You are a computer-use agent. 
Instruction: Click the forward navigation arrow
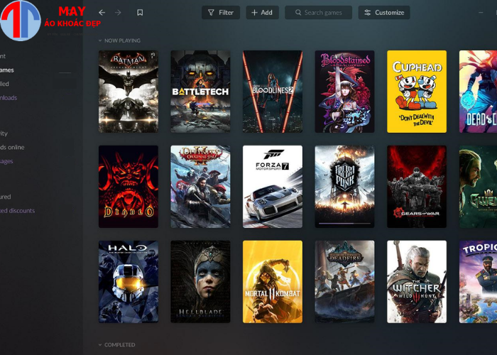(118, 13)
